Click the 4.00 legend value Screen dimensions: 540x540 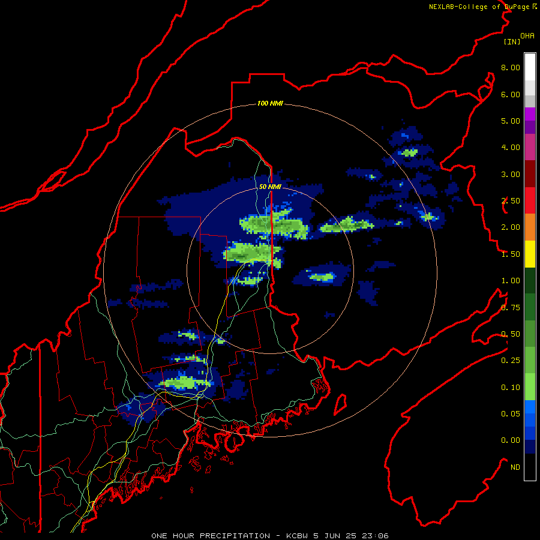(511, 148)
